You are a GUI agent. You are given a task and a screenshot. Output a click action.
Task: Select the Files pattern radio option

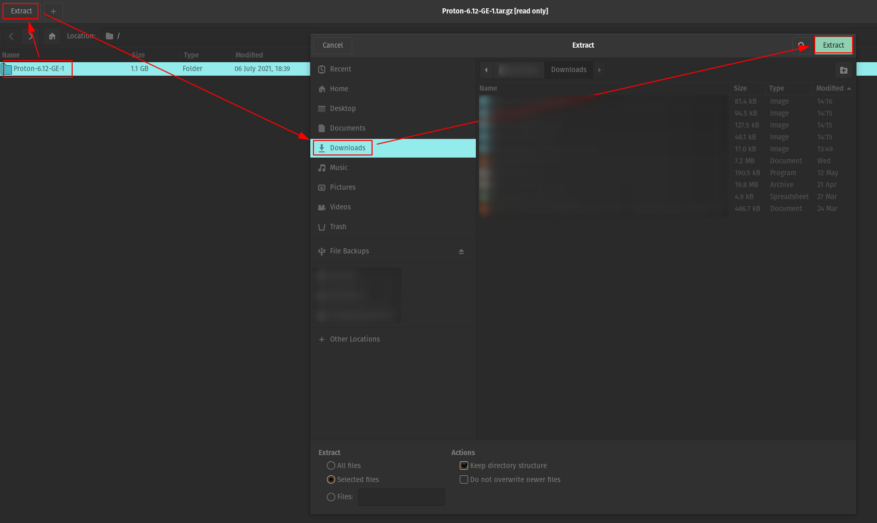tap(340, 497)
